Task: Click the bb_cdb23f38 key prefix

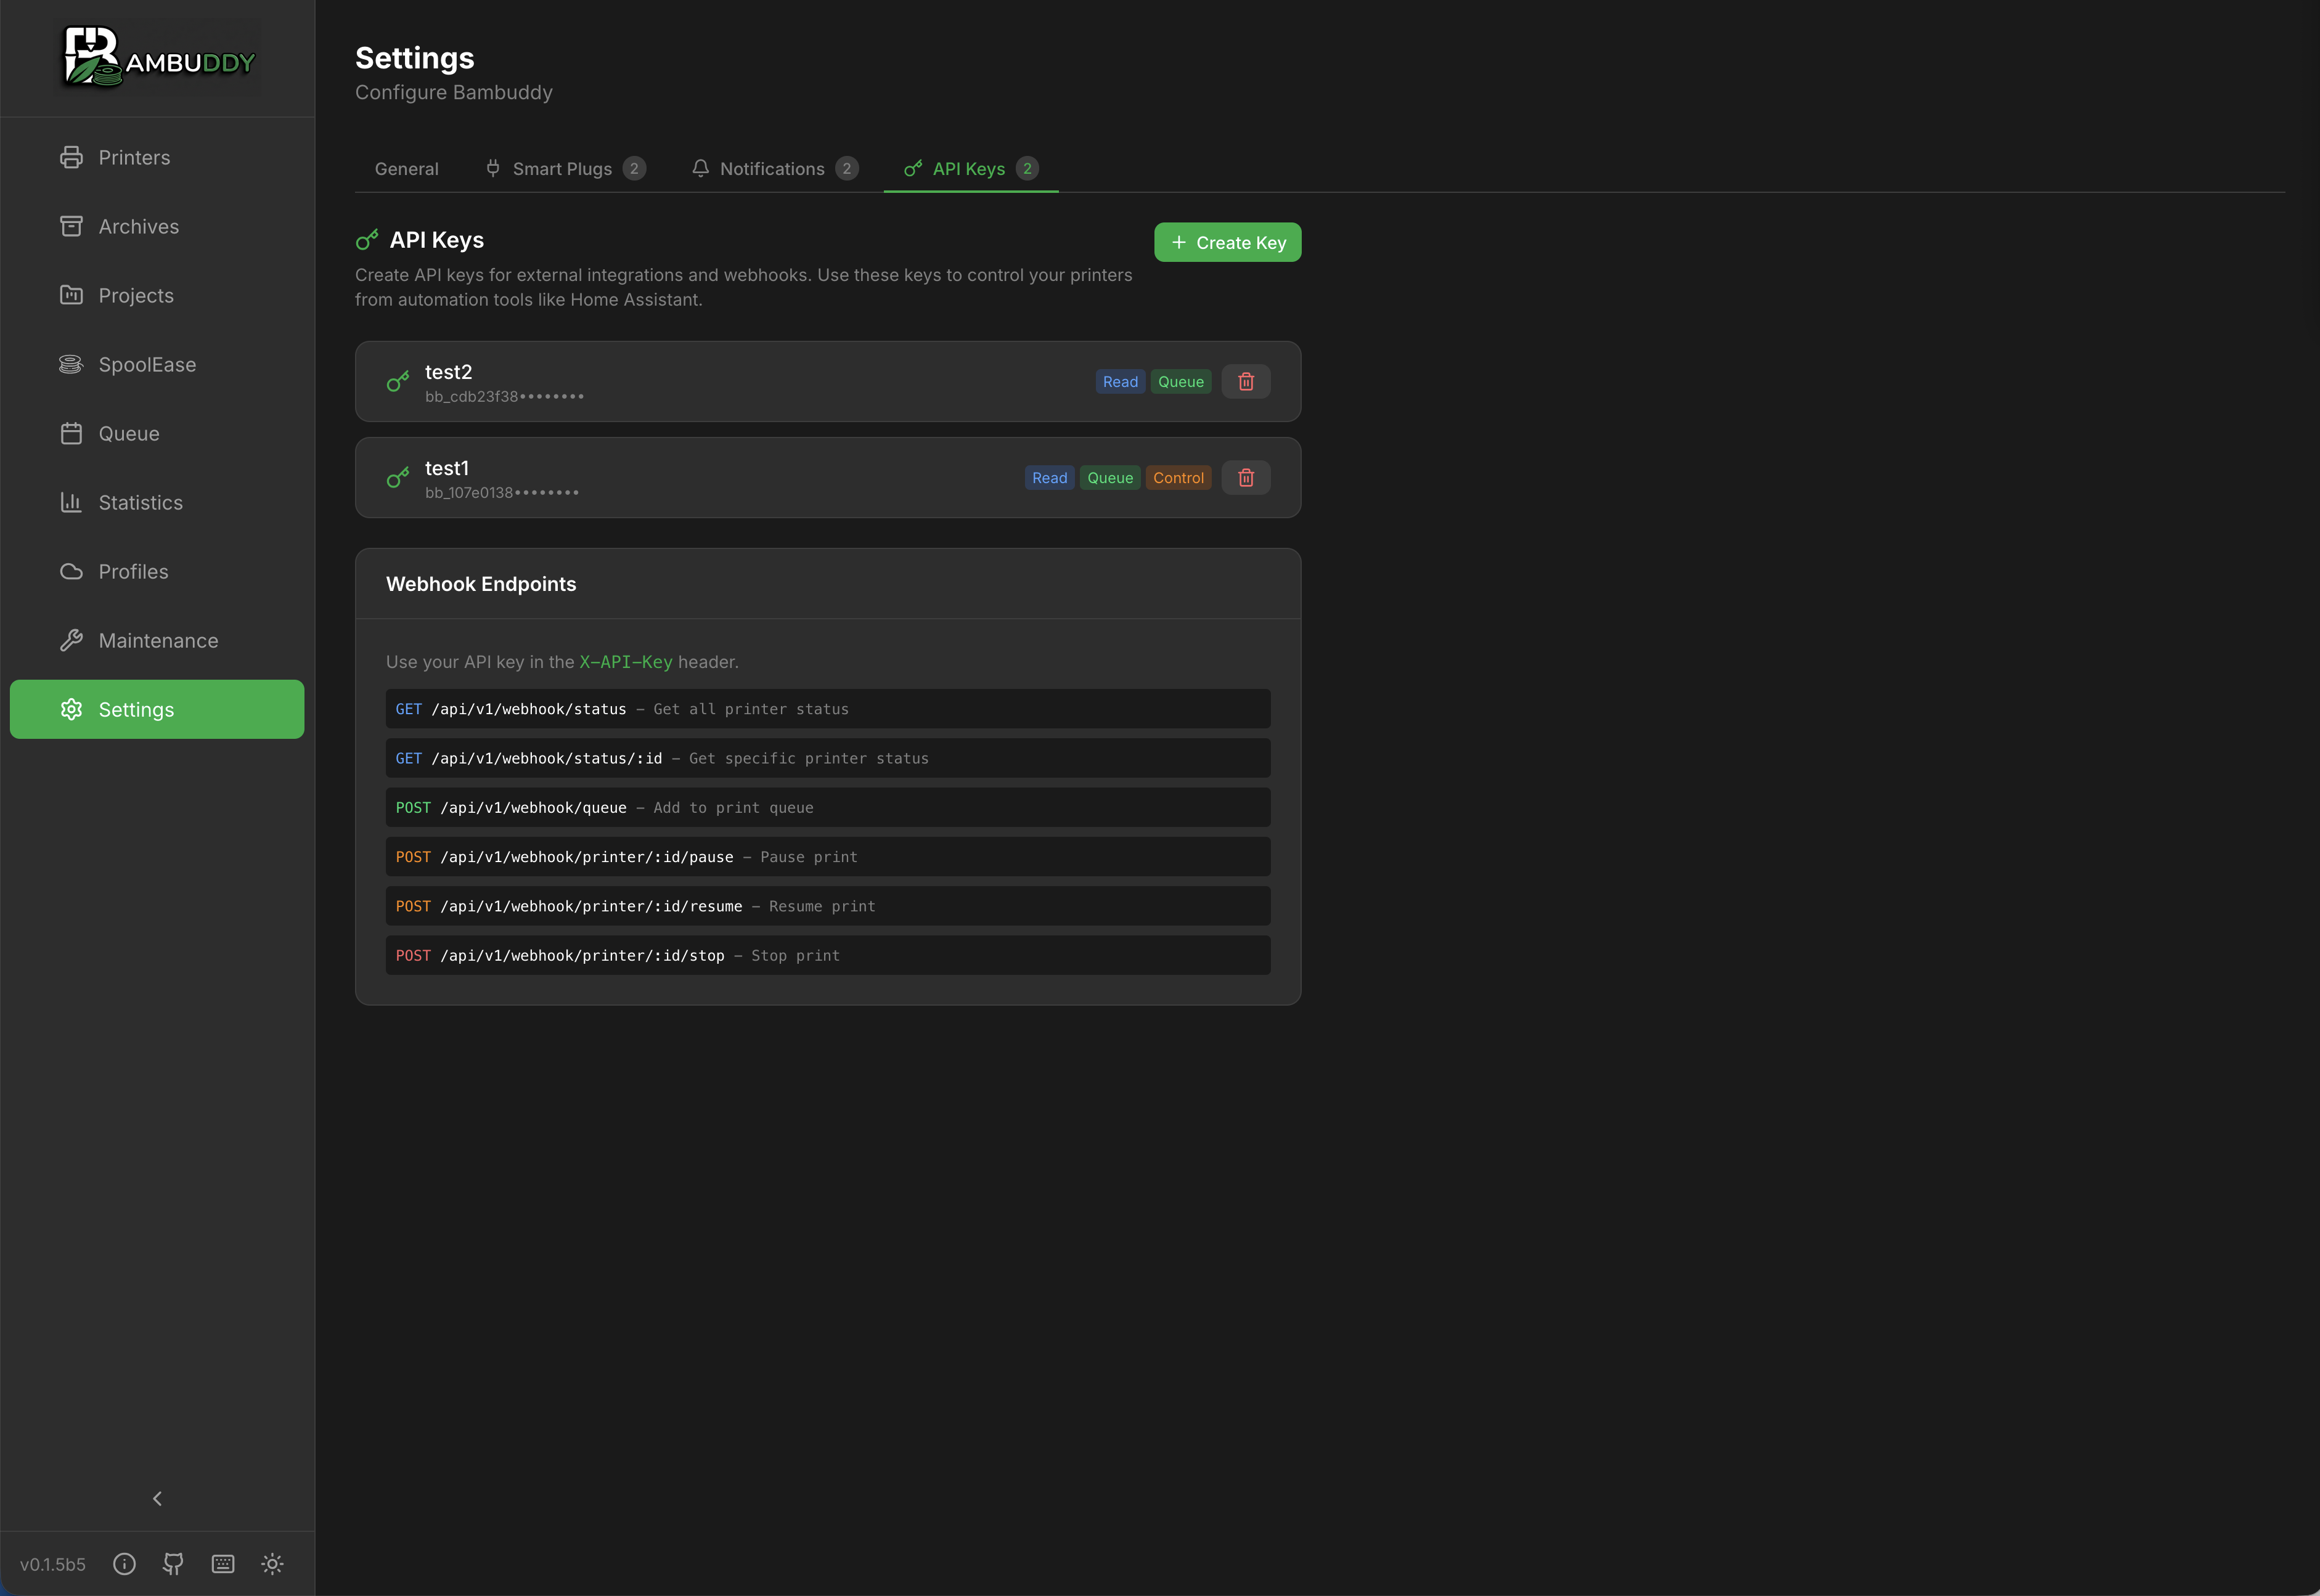Action: pyautogui.click(x=504, y=396)
